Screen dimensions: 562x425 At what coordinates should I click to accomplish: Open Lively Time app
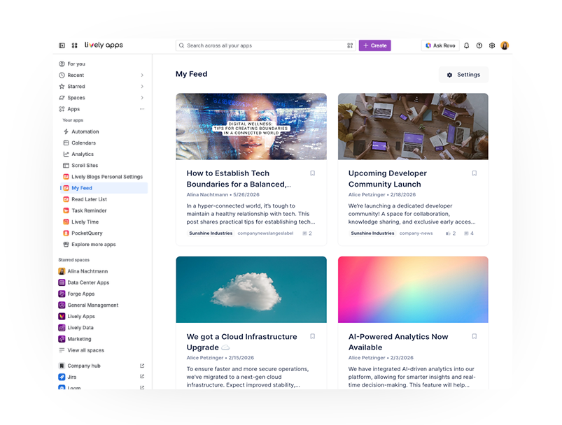[105, 222]
